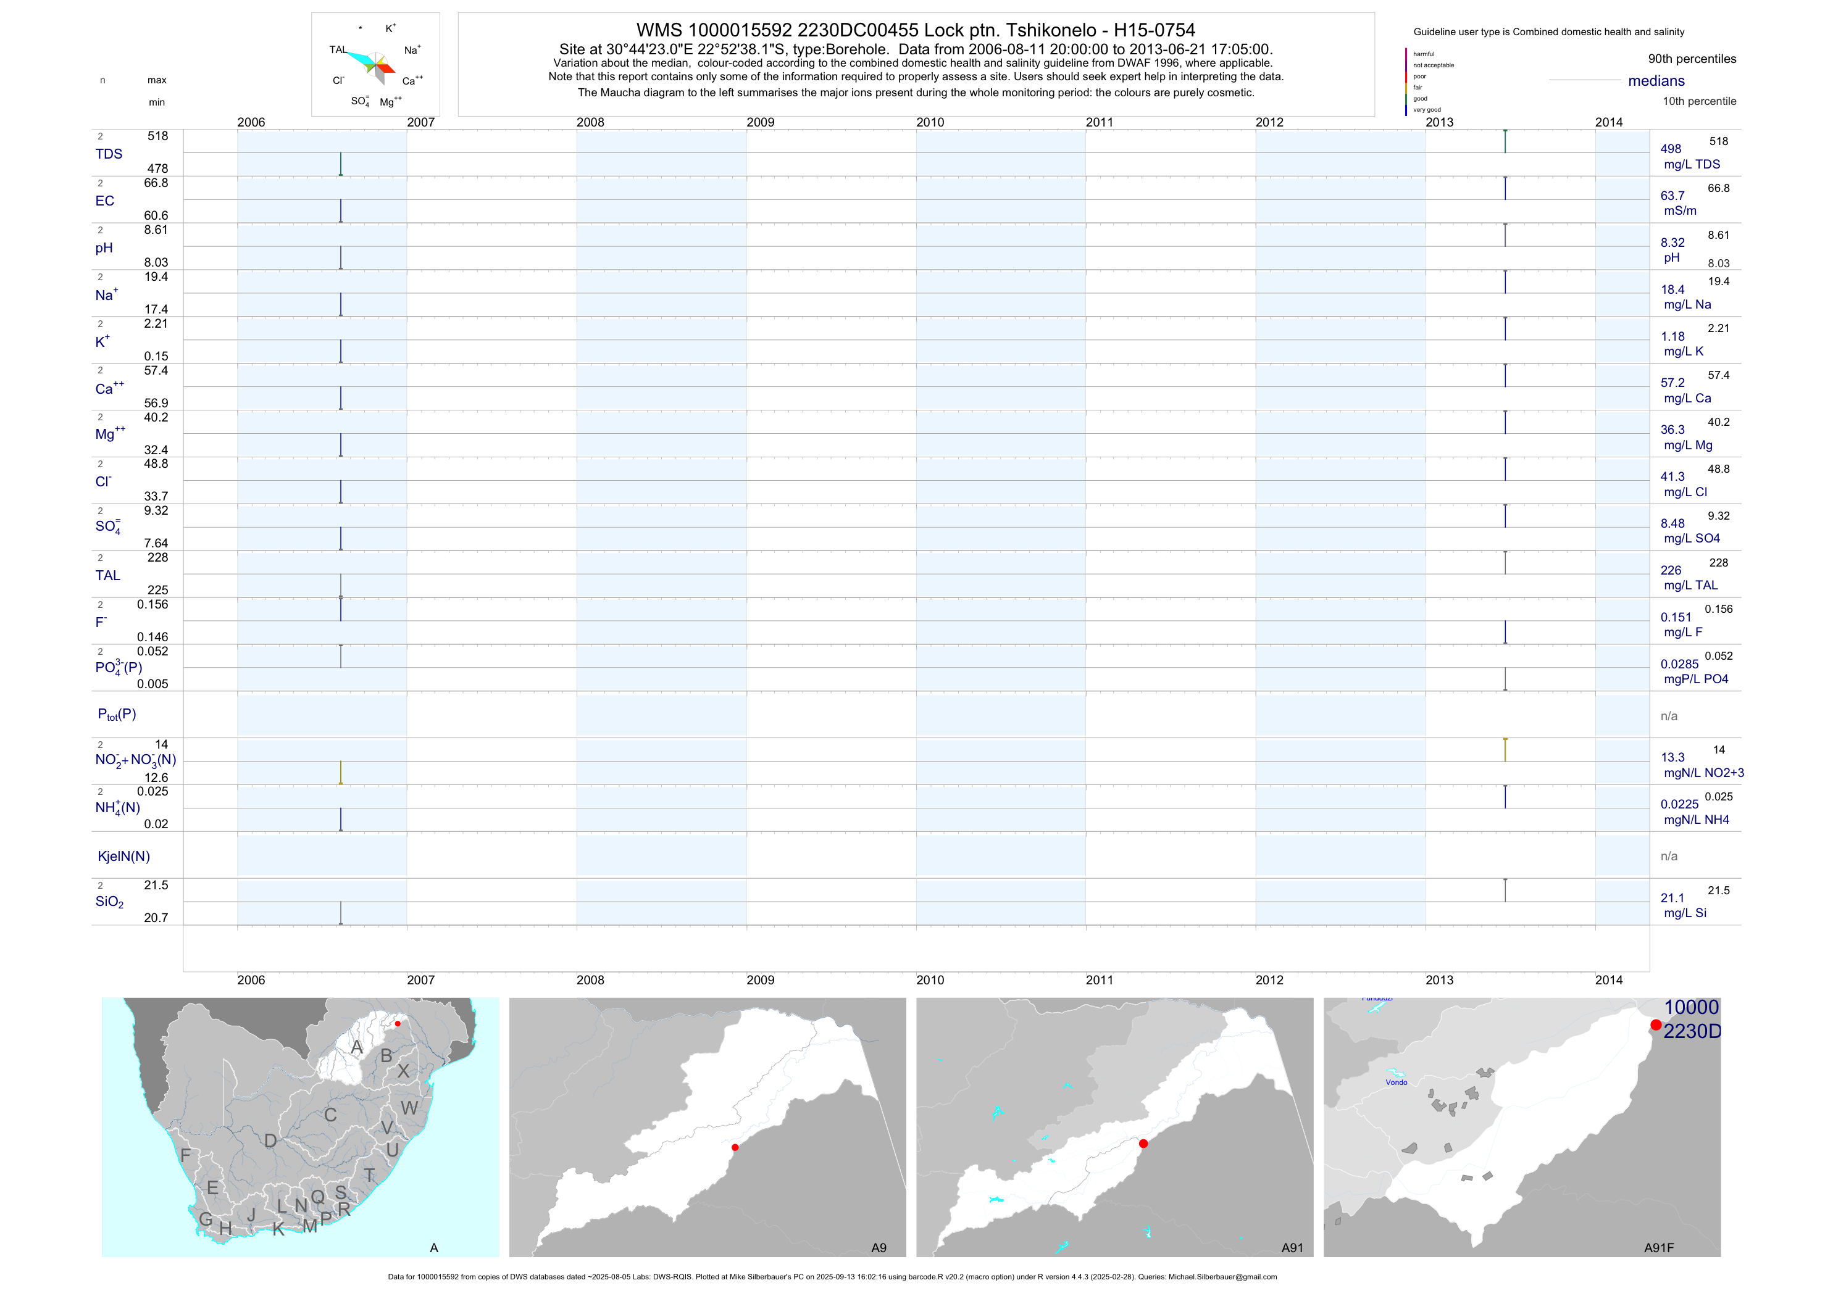The height and width of the screenshot is (1296, 1833).
Task: Select the TDS row label
Action: coord(109,154)
